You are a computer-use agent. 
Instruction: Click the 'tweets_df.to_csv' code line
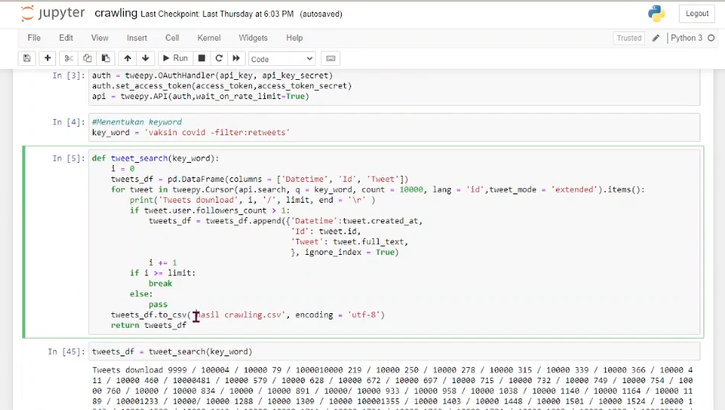pyautogui.click(x=248, y=315)
